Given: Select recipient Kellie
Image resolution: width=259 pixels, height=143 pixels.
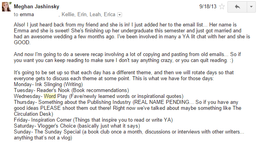Looking at the screenshot, I should [x=68, y=15].
